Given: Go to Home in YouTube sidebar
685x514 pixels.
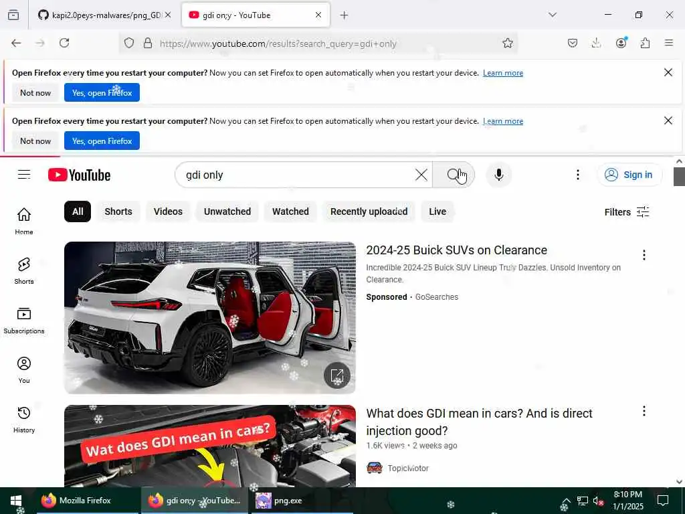Looking at the screenshot, I should (x=24, y=221).
